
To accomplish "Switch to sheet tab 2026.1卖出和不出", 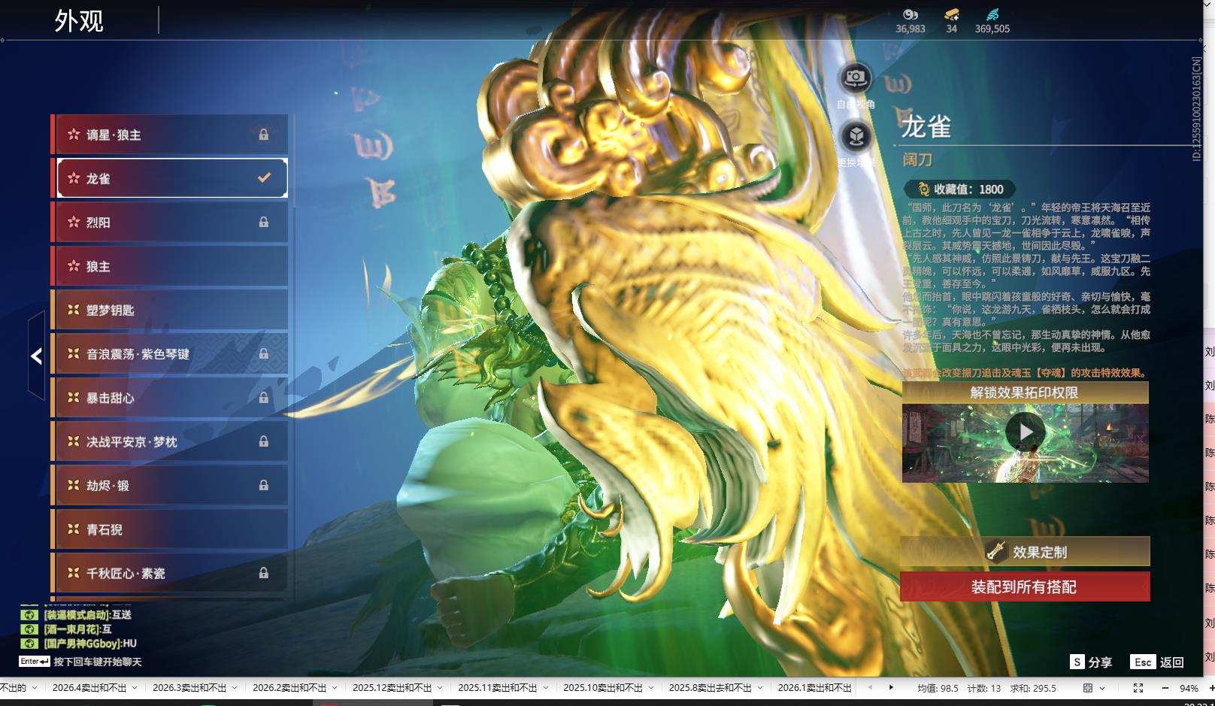I will point(814,688).
